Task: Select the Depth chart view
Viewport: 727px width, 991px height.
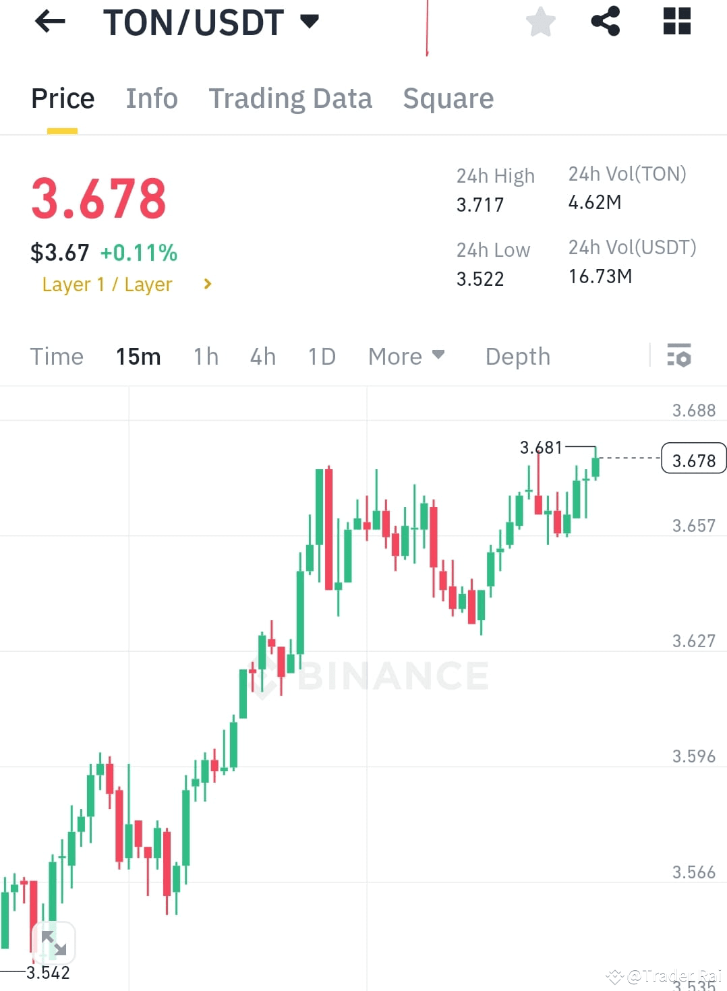Action: tap(517, 356)
